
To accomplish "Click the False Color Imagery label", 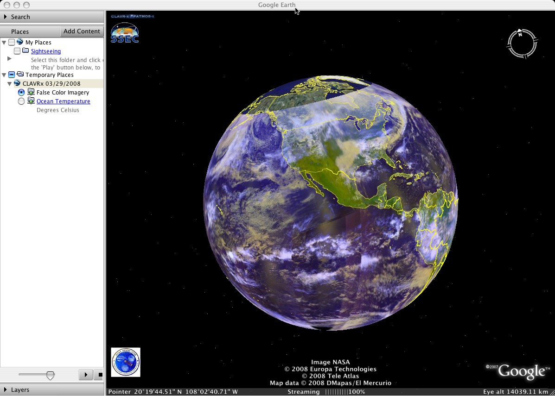I will [x=63, y=93].
